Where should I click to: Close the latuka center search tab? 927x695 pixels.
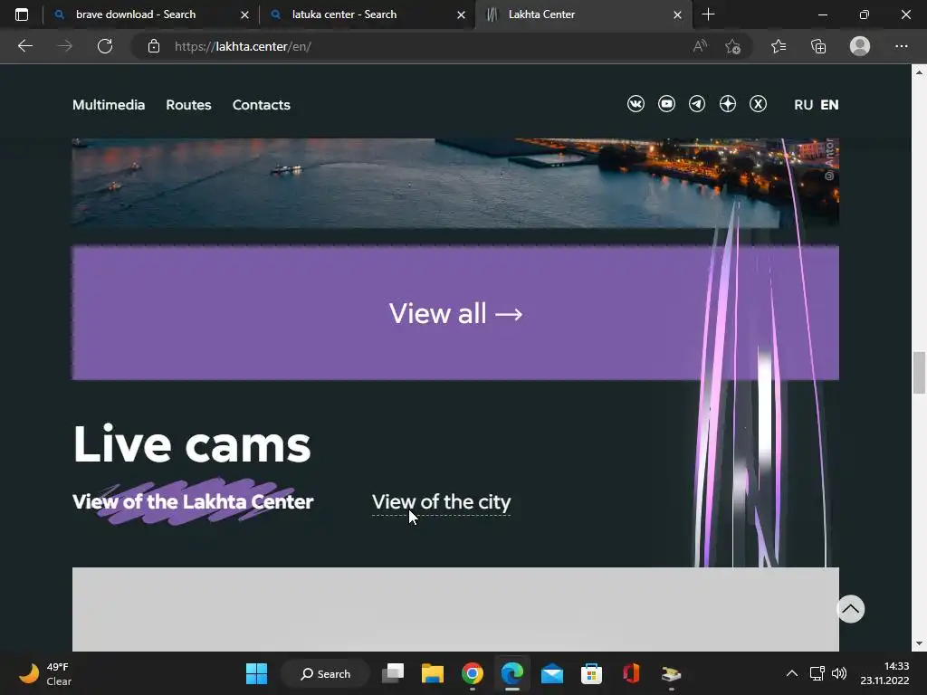[461, 14]
